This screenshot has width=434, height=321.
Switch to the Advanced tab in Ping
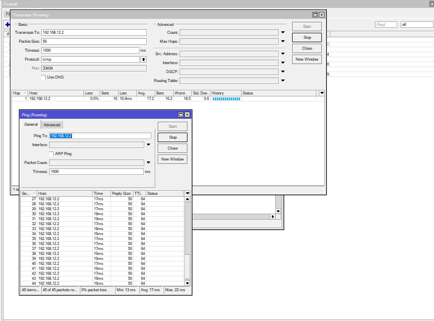point(52,125)
